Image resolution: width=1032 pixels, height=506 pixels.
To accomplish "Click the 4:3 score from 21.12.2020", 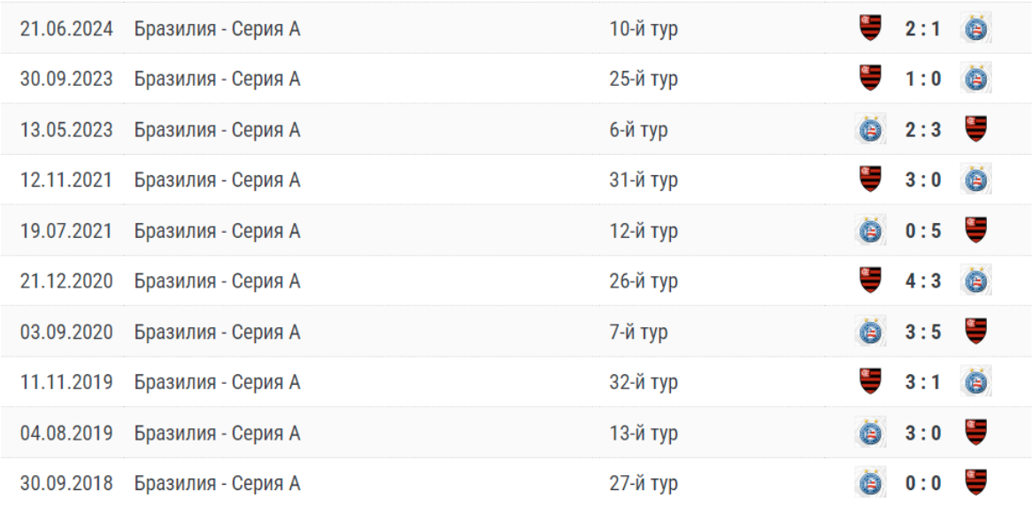I will [923, 281].
